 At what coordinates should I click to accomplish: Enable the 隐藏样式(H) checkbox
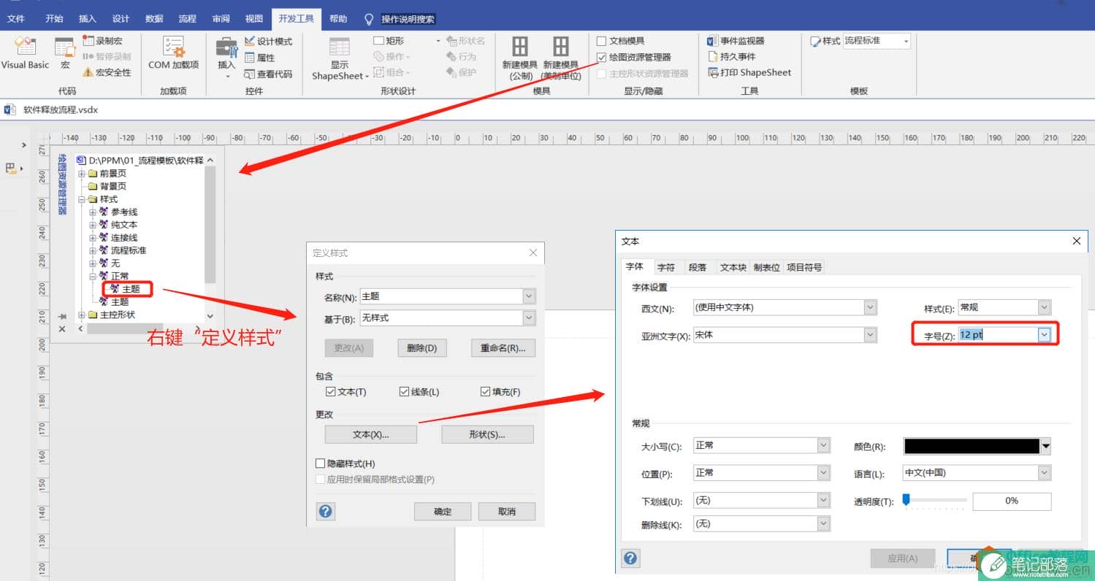[320, 463]
